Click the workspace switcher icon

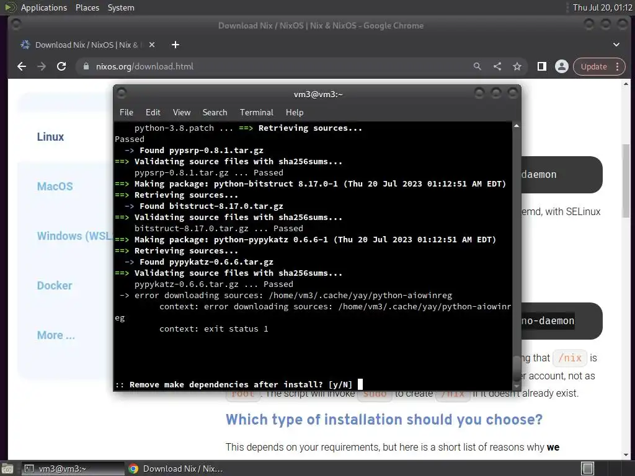588,469
